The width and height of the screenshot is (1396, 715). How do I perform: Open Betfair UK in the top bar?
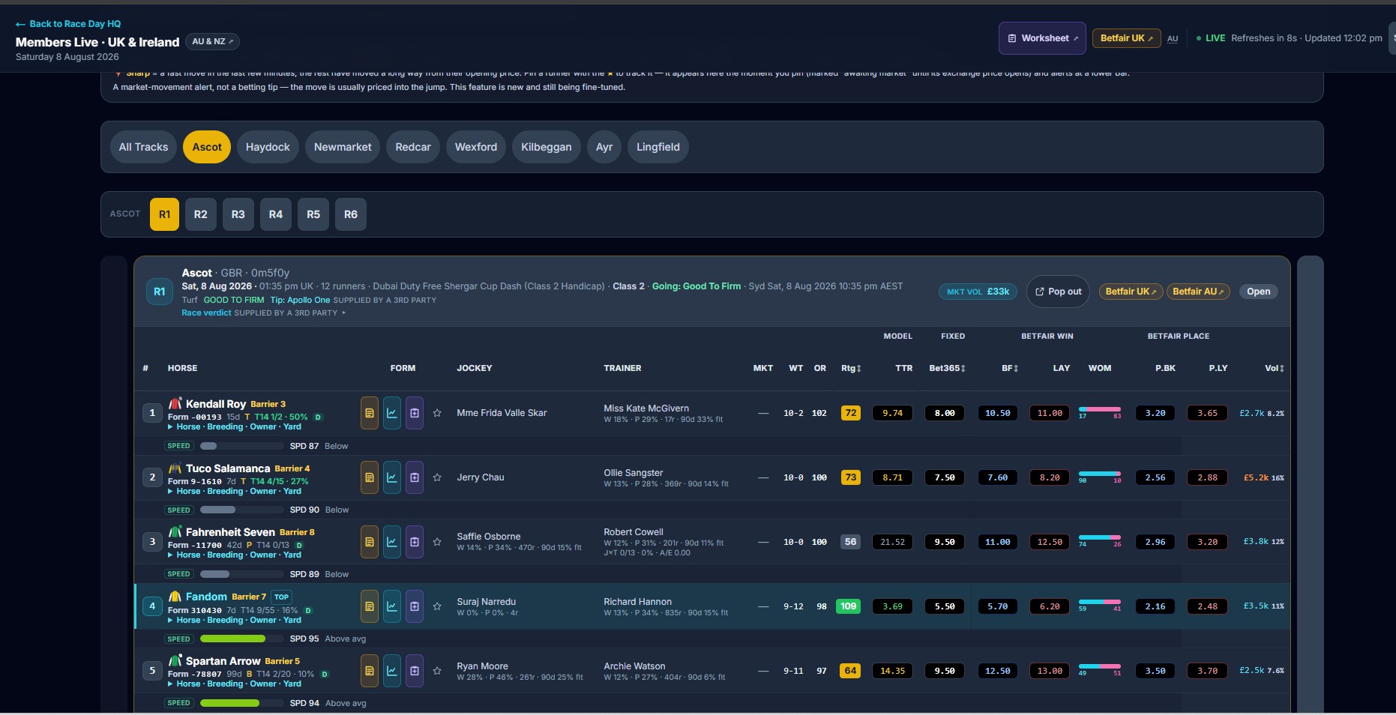[1126, 38]
